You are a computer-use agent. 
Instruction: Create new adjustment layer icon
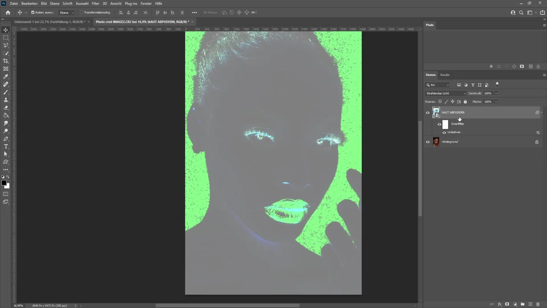[515, 304]
